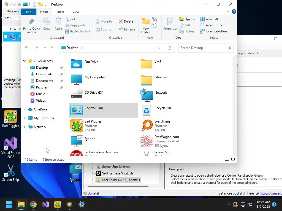The image size is (282, 211).
Task: Collapse the Quick access tree node
Action: (x=25, y=61)
